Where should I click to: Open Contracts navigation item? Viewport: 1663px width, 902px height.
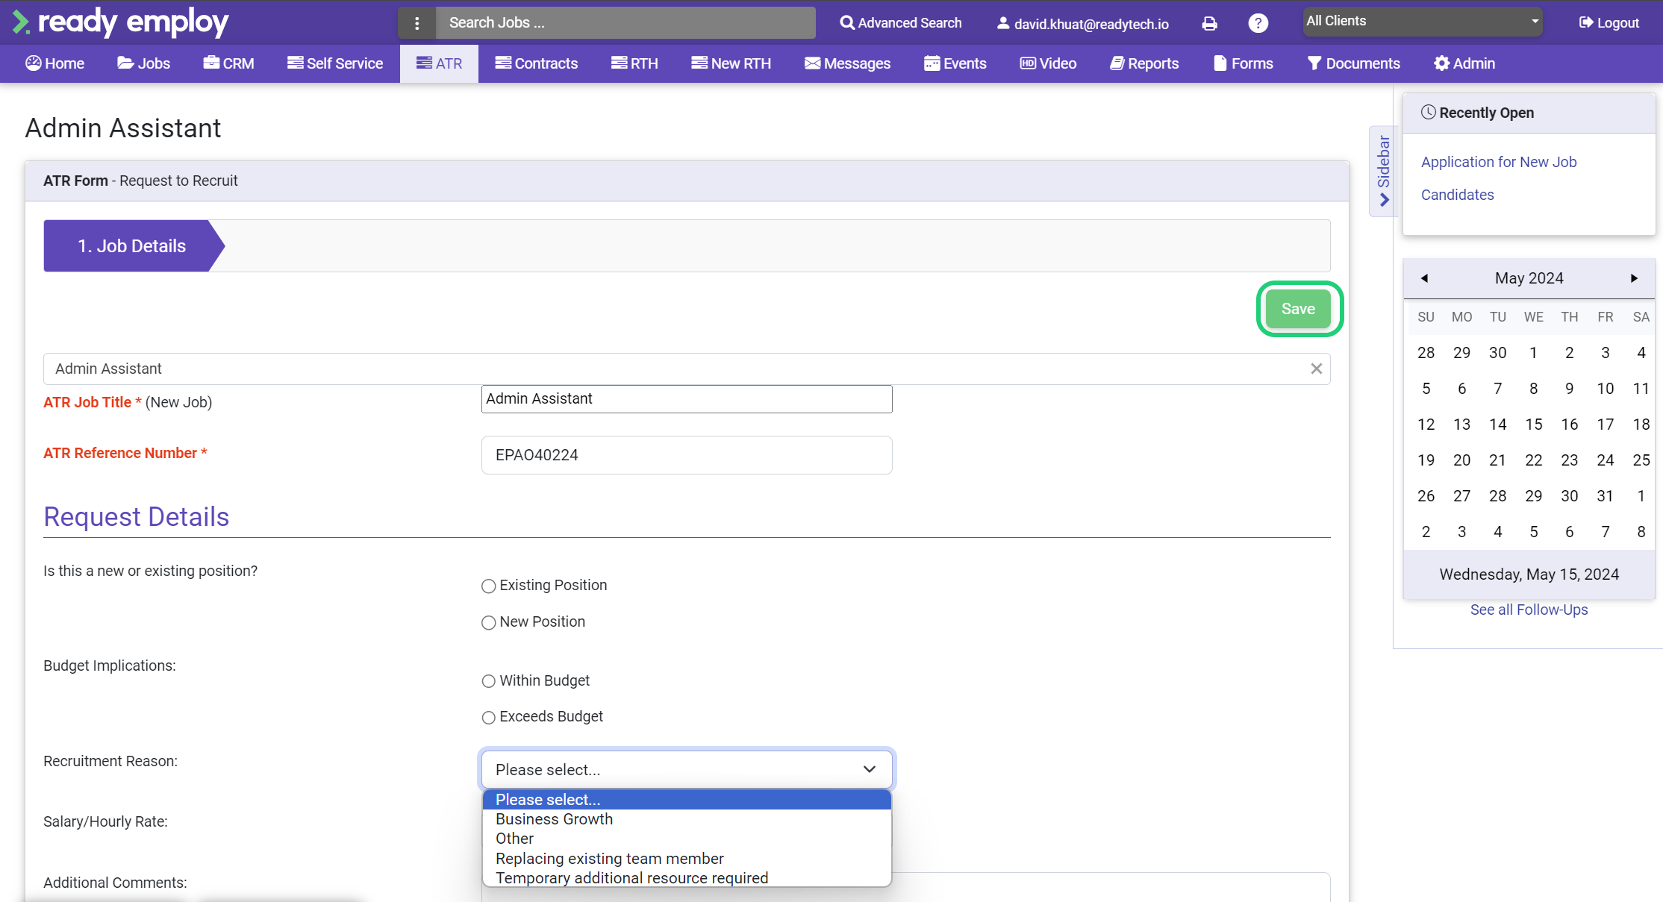[x=537, y=63]
